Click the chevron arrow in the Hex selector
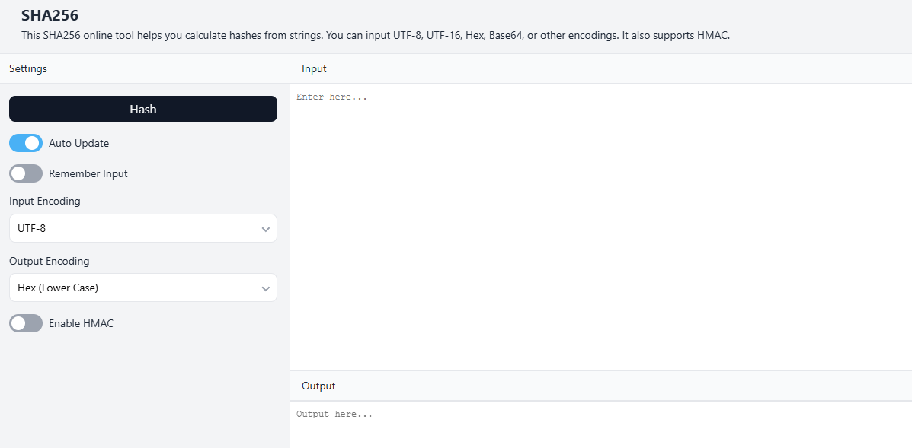This screenshot has height=448, width=912. pos(265,289)
